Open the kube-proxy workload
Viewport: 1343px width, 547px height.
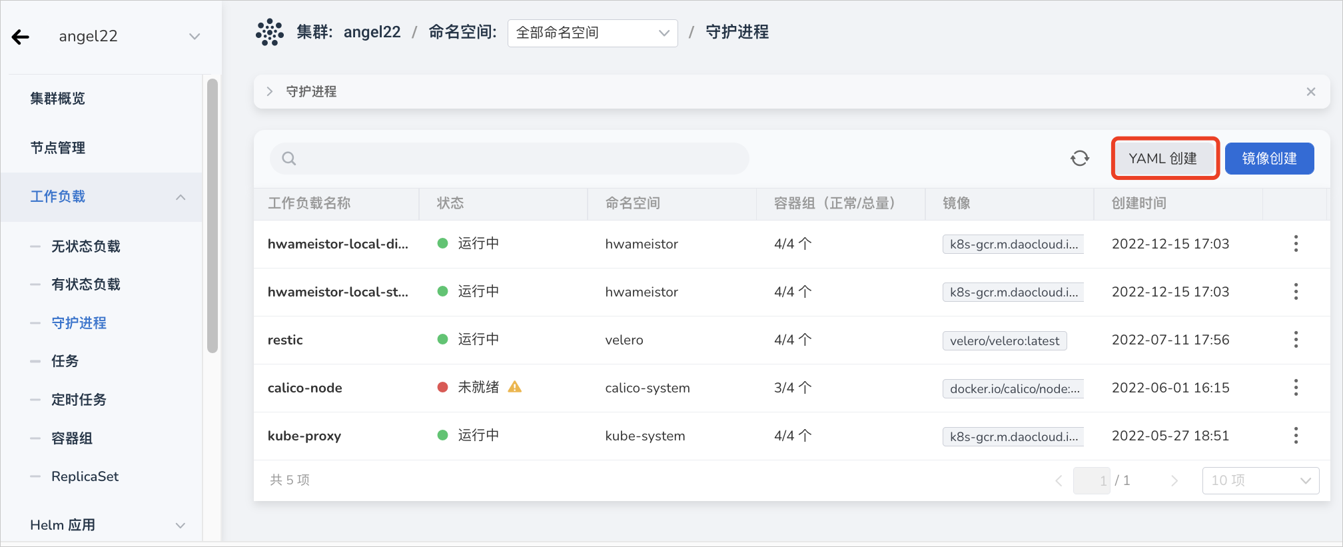tap(304, 436)
